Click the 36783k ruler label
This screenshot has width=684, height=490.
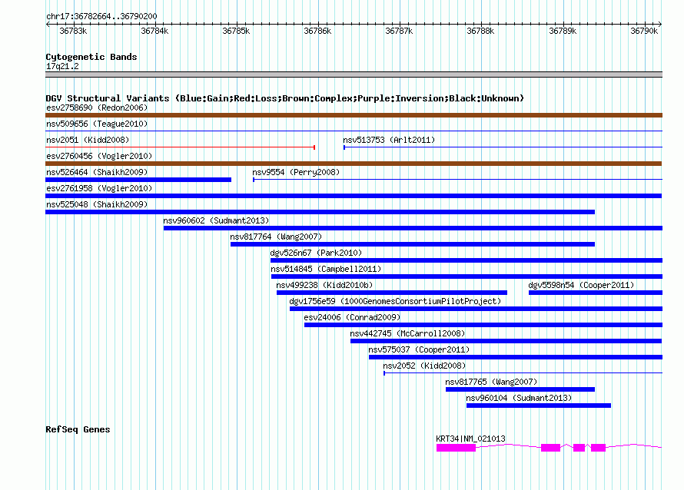pos(73,31)
